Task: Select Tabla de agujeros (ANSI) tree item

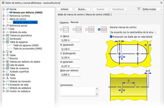Action: click(x=26, y=45)
